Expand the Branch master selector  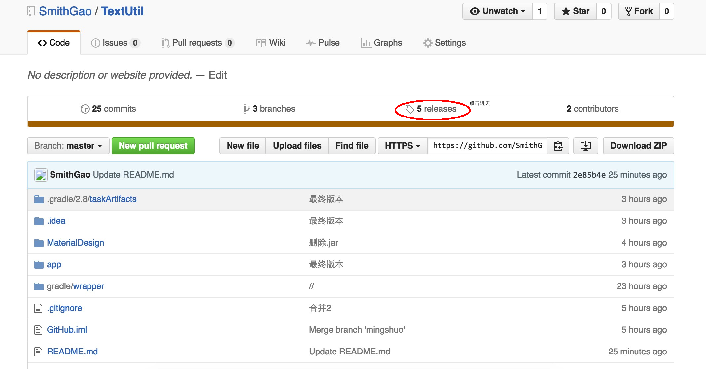coord(68,146)
